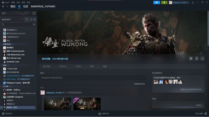This screenshot has width=209, height=117.
Task: Click 主页 library home button
Action: [16, 13]
